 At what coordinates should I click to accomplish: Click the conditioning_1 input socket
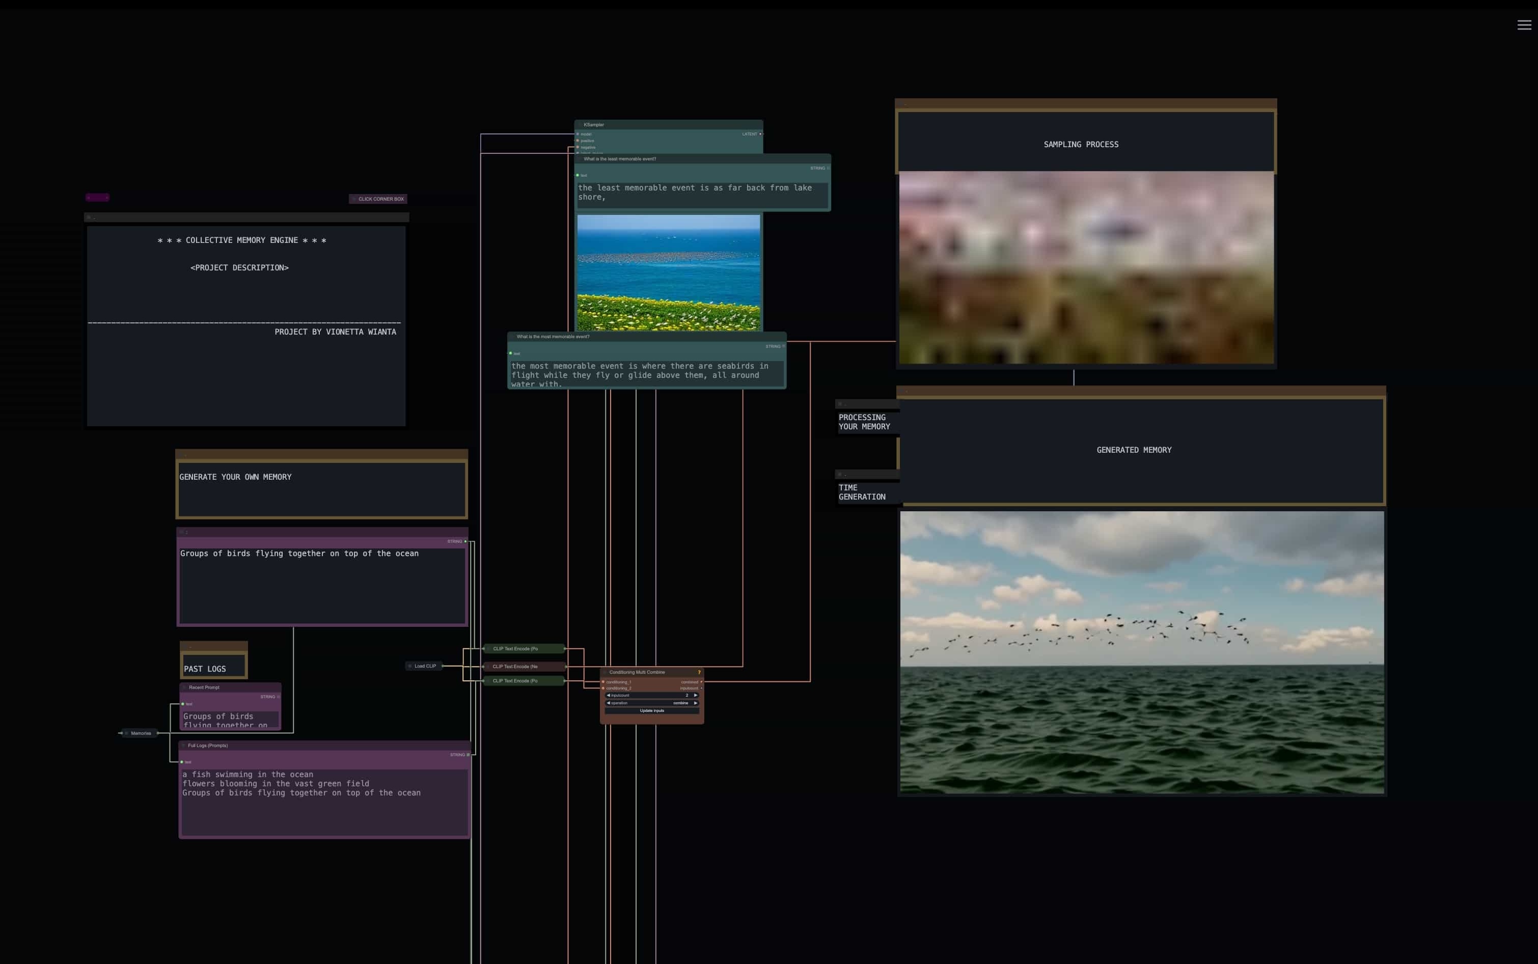pos(603,682)
